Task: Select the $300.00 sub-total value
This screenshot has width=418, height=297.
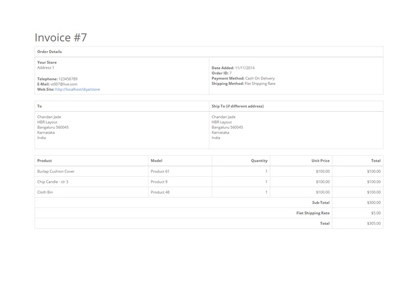Action: [373, 203]
